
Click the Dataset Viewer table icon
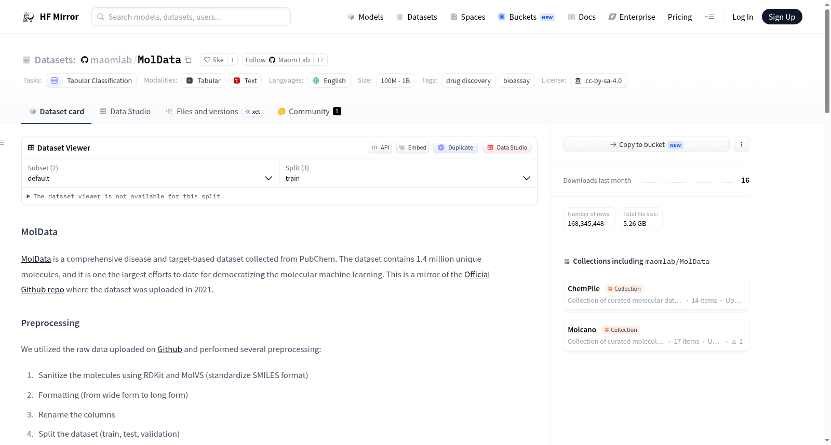click(31, 147)
